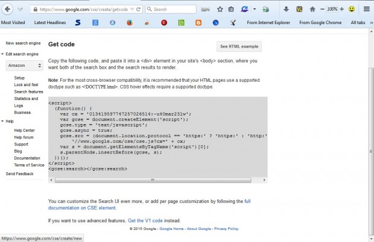374x242 pixels.
Task: Open Google Home footer link
Action: 171,229
